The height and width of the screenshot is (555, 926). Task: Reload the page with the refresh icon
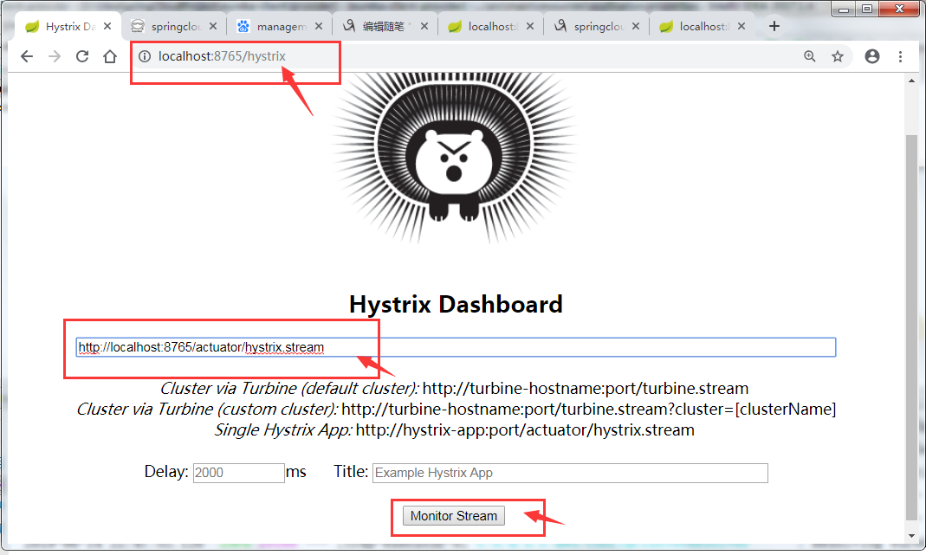[82, 56]
